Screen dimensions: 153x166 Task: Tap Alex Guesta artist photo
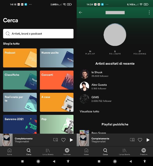click(x=84, y=87)
